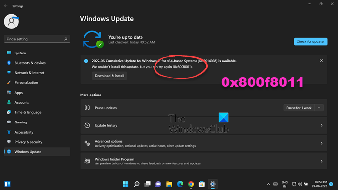Click the Settings gear on the taskbar
The height and width of the screenshot is (190, 338).
pos(213,184)
